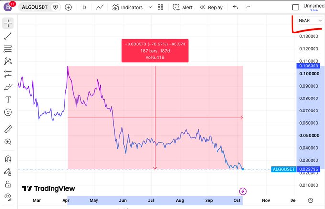The height and width of the screenshot is (209, 325).
Task: Click the Jul label on time axis
Action: coord(151,200)
